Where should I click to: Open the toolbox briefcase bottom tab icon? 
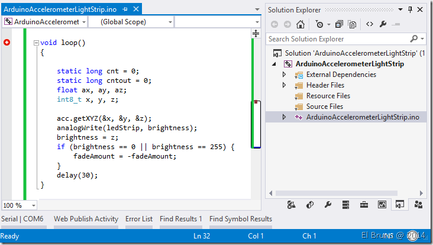pos(364,205)
